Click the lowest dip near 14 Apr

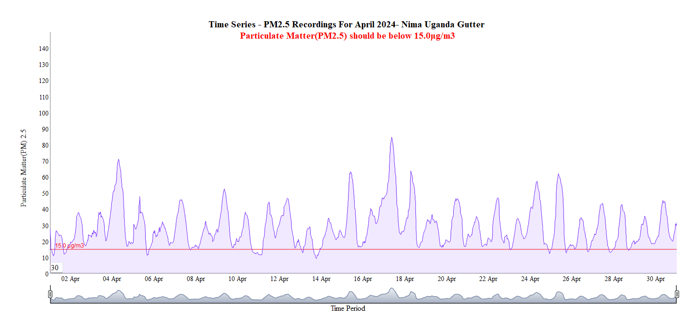[x=316, y=258]
